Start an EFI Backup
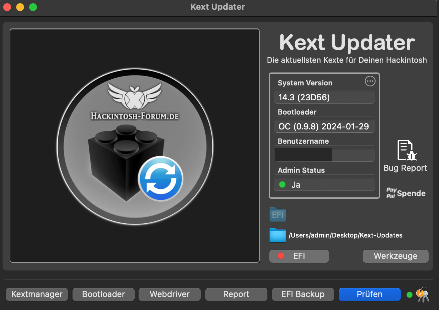439x310 pixels. coord(303,294)
